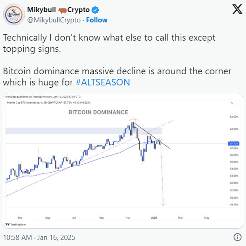
Task: Open the Bitcoin Dominance chart image
Action: [123, 161]
